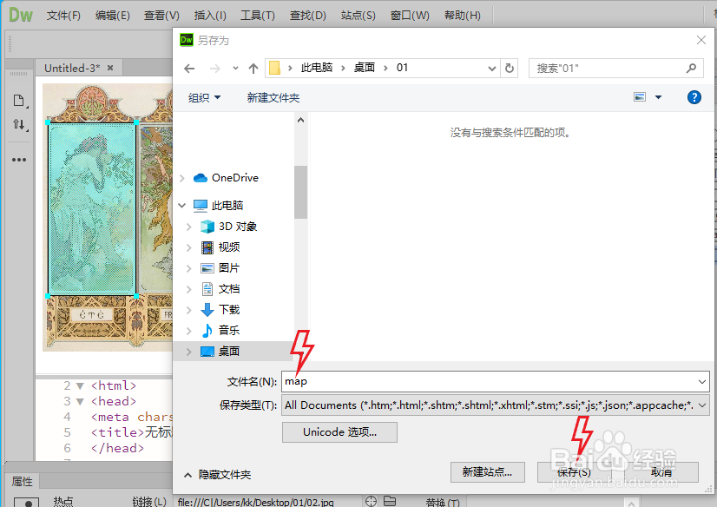The height and width of the screenshot is (507, 717).
Task: Collapse the html code fold triangle
Action: click(80, 385)
